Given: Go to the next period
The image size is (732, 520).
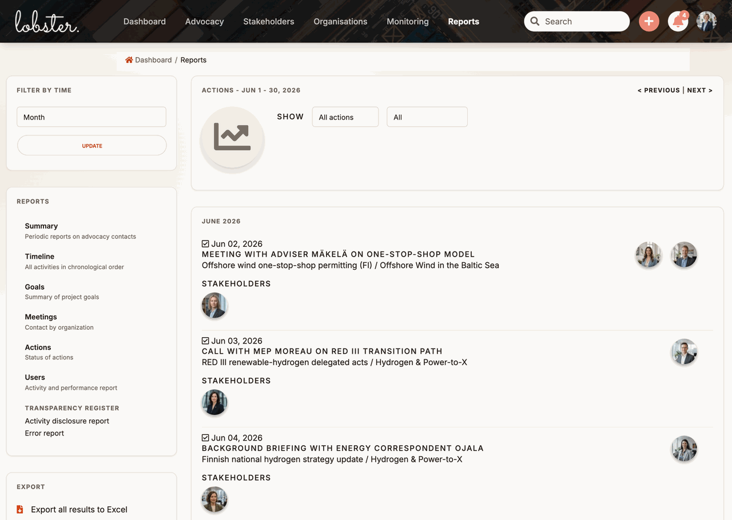Looking at the screenshot, I should coord(700,90).
